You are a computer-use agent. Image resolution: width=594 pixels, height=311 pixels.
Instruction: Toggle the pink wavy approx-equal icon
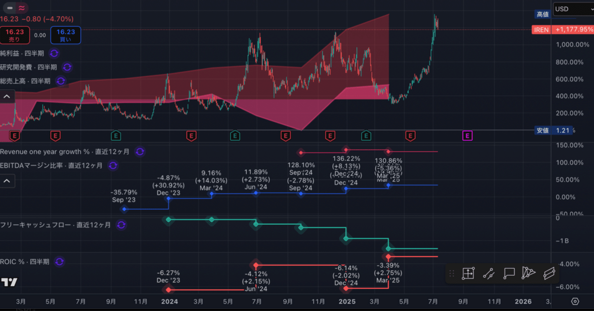pos(22,8)
